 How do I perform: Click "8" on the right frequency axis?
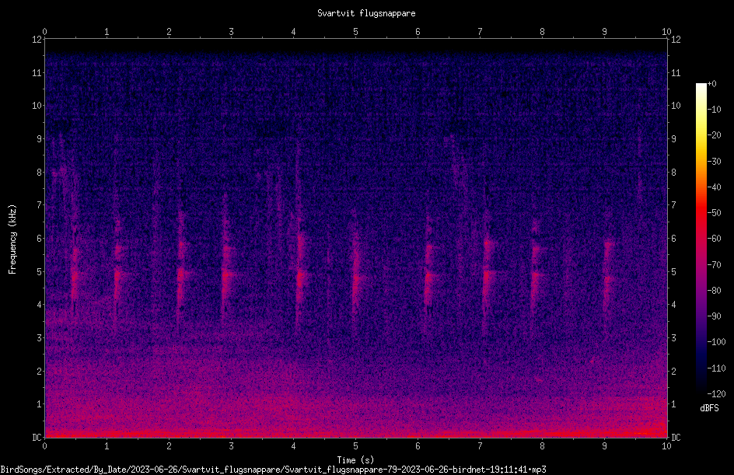(x=673, y=173)
